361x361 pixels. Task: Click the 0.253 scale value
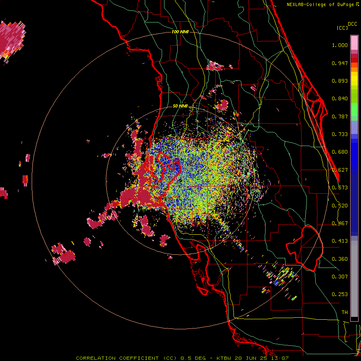coord(340,294)
